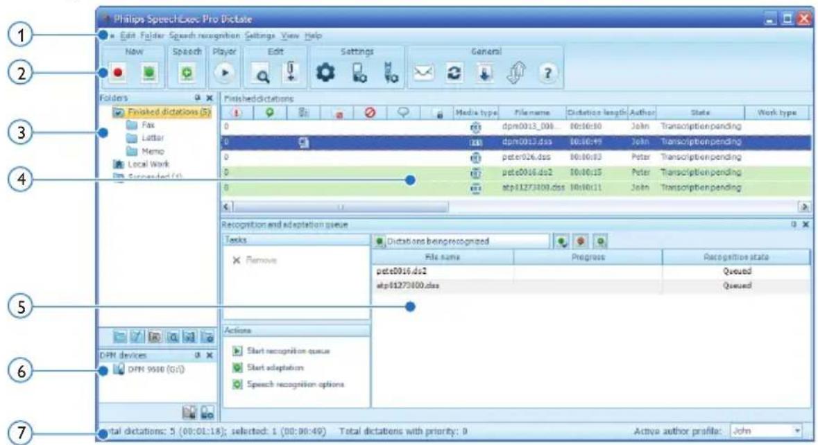Select the dpm0013.dss dictation row
The image size is (818, 445).
click(516, 141)
